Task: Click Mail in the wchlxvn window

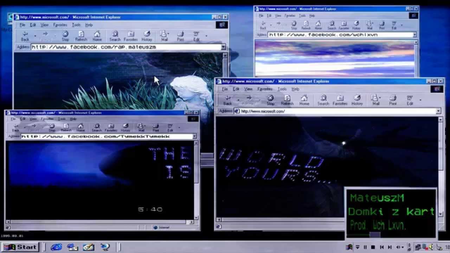Action: pyautogui.click(x=369, y=25)
